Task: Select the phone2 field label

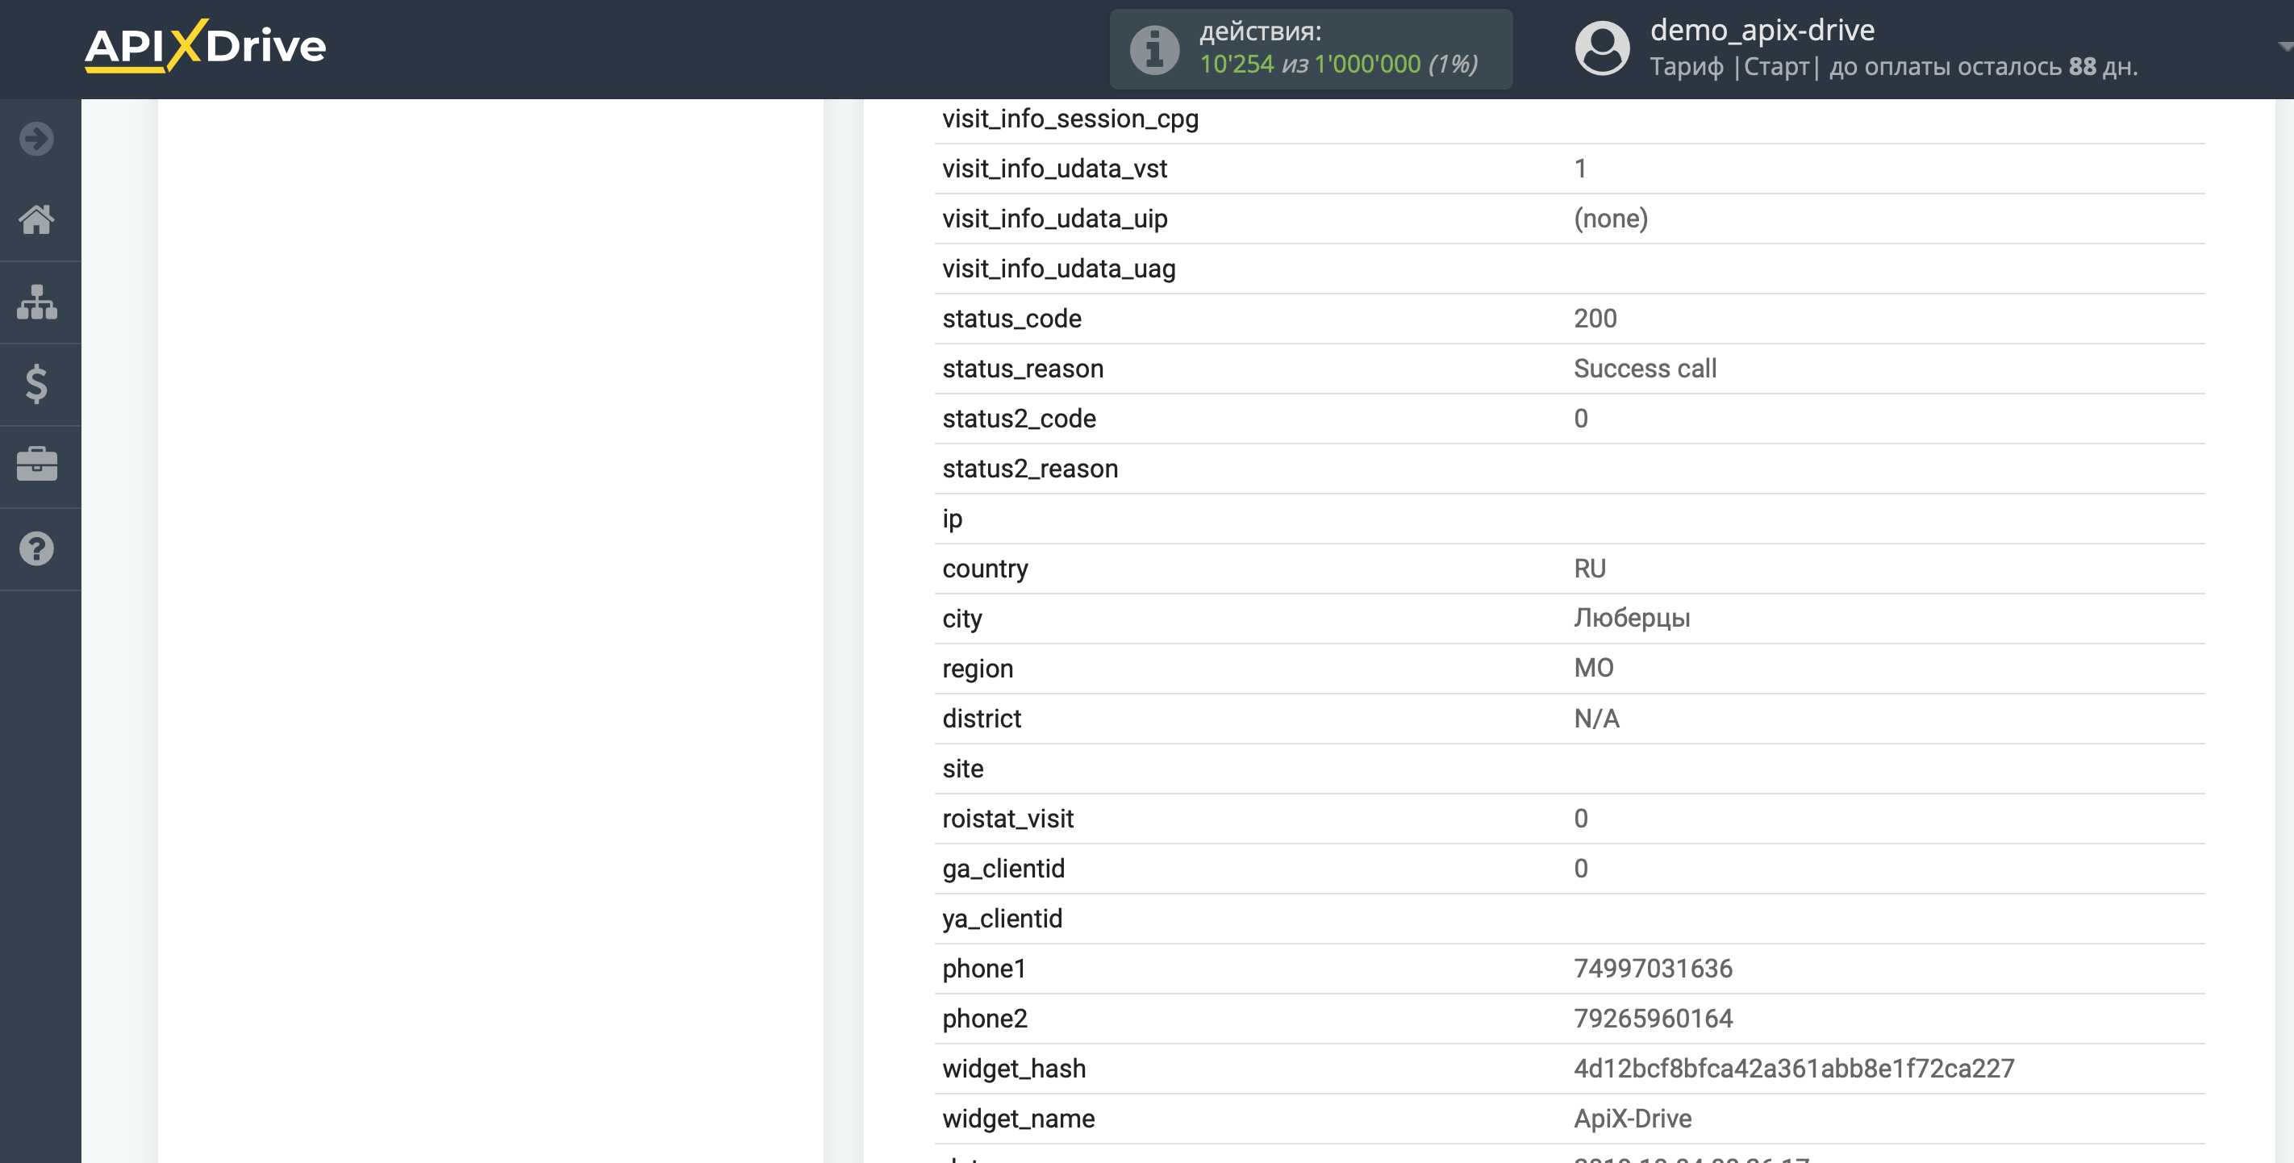Action: click(984, 1019)
